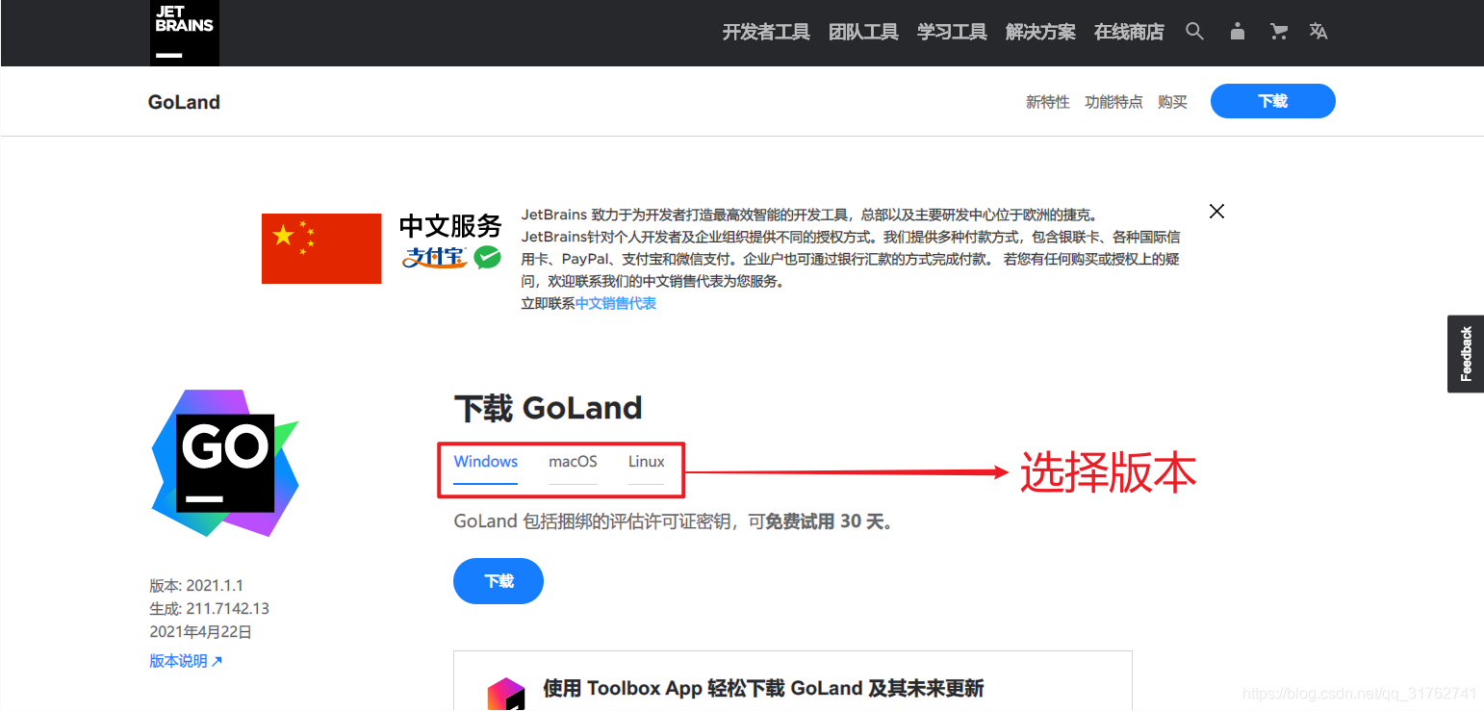The image size is (1484, 711).
Task: Open the 解决方案 menu
Action: point(1040,33)
